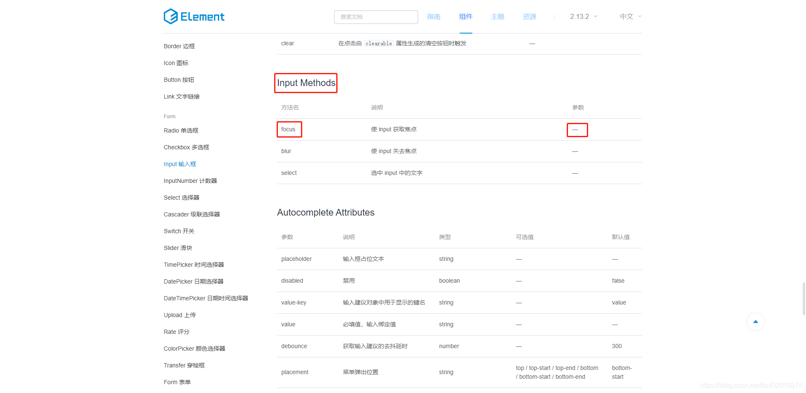Image resolution: width=806 pixels, height=393 pixels.
Task: Click the placeholder attribute cell
Action: click(296, 259)
